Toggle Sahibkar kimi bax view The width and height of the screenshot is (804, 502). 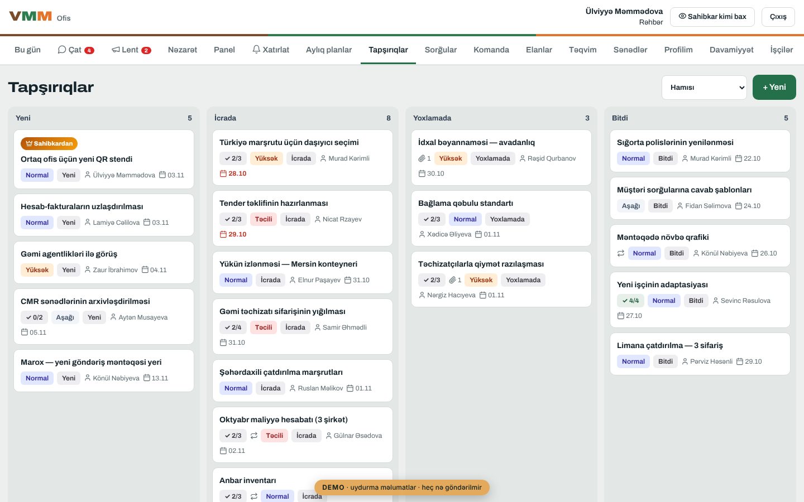point(712,17)
